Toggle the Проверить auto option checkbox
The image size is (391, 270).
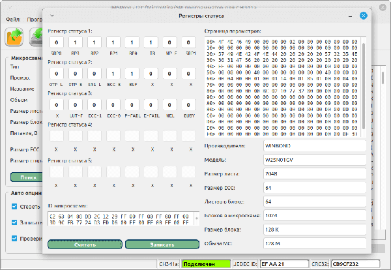15,238
